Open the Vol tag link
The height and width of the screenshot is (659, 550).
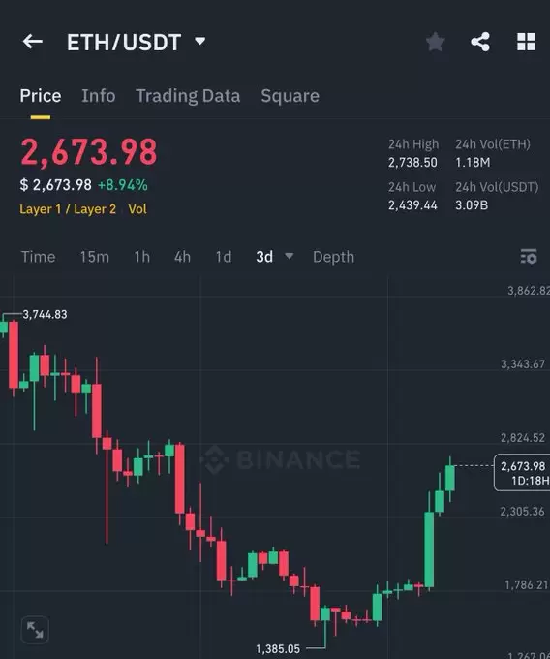pos(137,209)
